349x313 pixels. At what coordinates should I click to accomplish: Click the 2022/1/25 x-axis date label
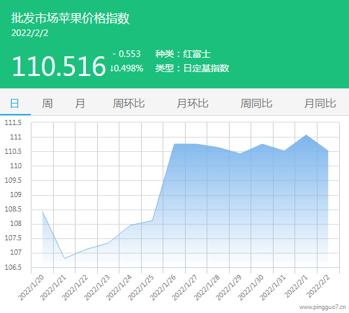coord(141,287)
